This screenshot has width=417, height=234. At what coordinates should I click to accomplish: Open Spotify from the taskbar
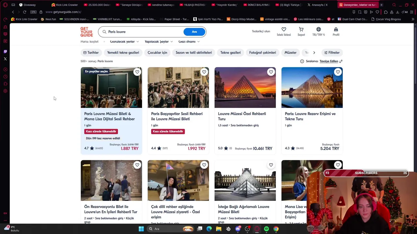pyautogui.click(x=266, y=229)
